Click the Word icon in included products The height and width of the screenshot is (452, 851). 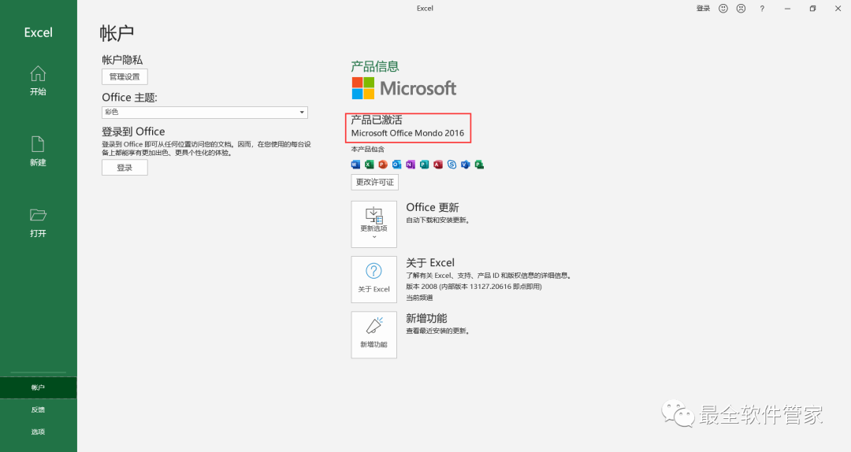tap(355, 165)
